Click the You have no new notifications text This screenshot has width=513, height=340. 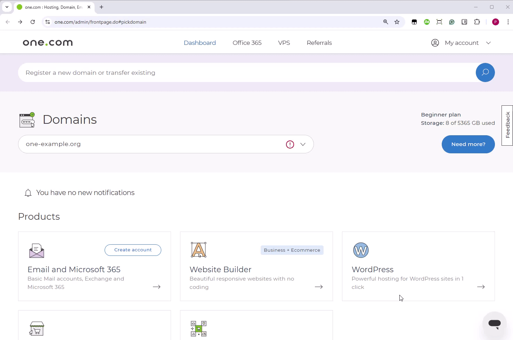[x=85, y=193]
